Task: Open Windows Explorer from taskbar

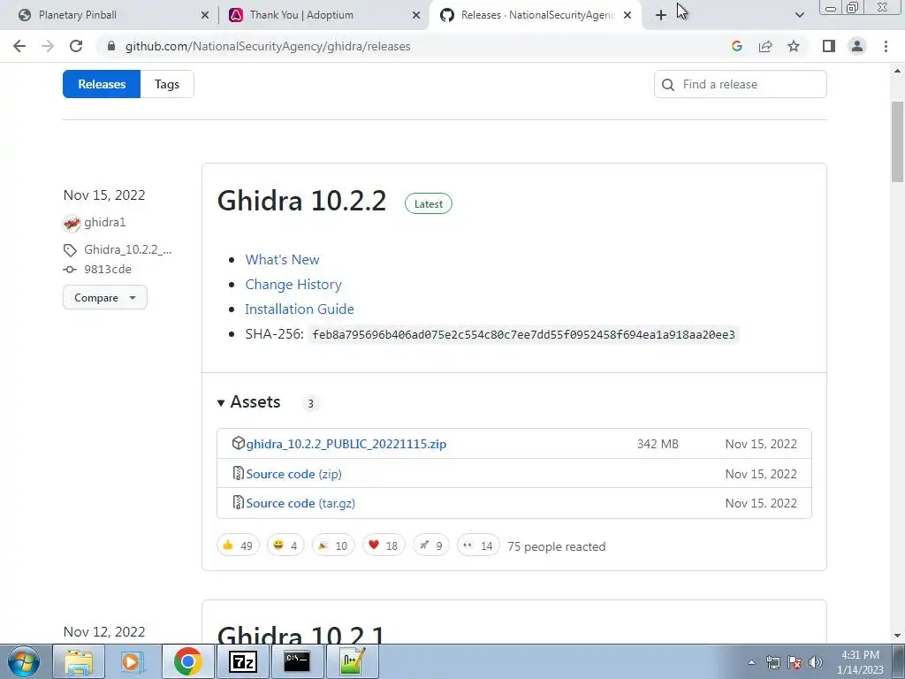Action: coord(79,661)
